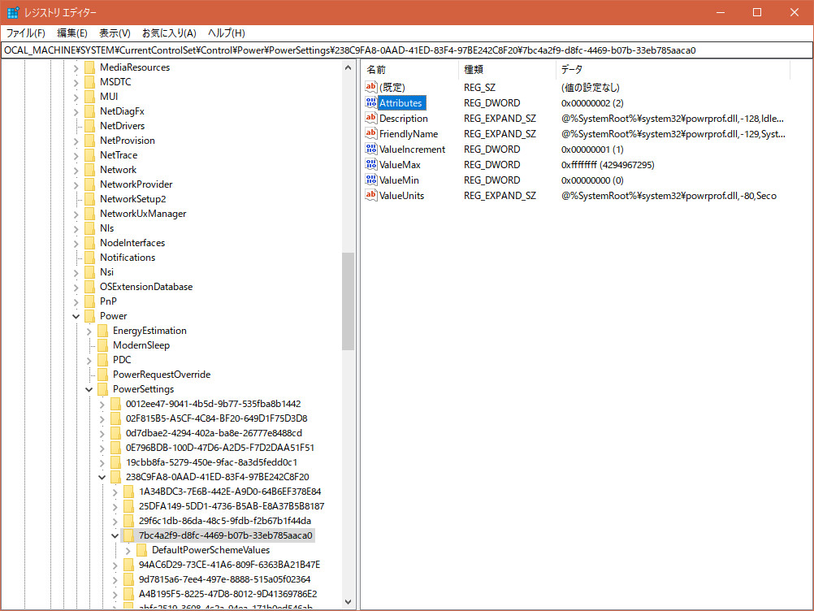Open the ファイル(F) menu
Screen dimensions: 814x611
pyautogui.click(x=26, y=33)
